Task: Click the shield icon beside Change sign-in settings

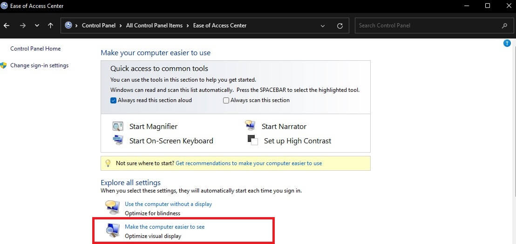Action: click(4, 65)
